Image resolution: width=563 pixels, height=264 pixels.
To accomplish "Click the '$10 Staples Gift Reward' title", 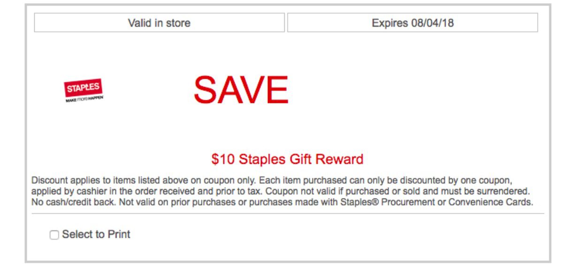I will (287, 159).
